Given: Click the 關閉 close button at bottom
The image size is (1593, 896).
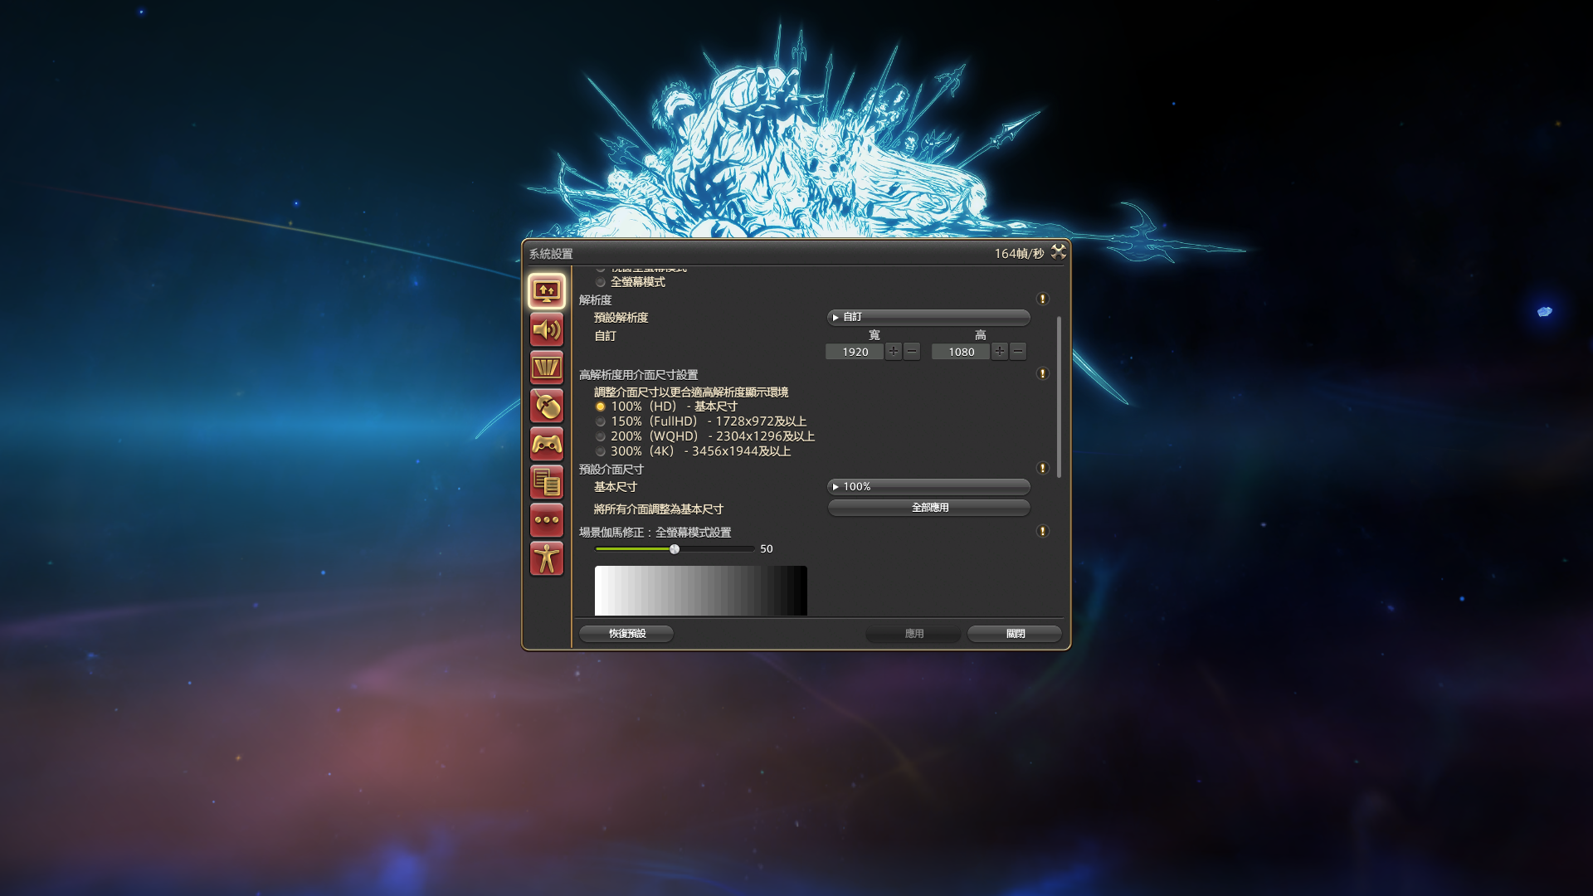Looking at the screenshot, I should [x=1015, y=634].
